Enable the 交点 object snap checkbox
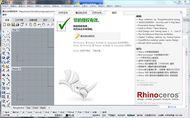 (44, 112)
